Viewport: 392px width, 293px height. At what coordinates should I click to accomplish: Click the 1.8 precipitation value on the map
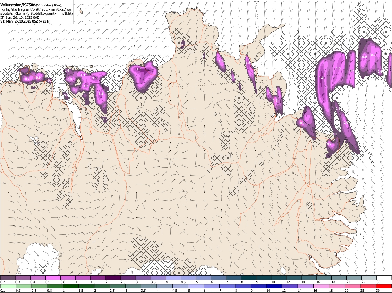[321, 78]
